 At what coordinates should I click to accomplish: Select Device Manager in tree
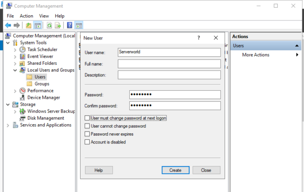(44, 98)
